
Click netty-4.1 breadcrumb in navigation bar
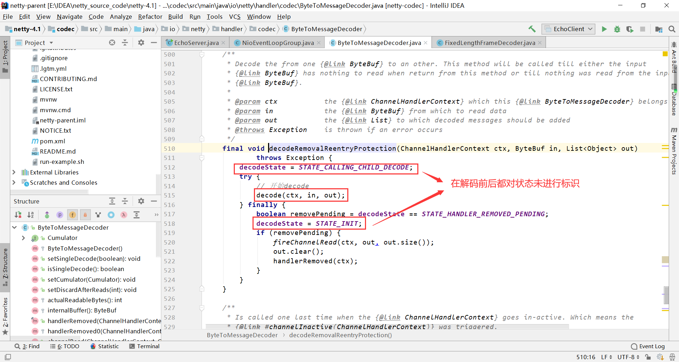pos(23,29)
